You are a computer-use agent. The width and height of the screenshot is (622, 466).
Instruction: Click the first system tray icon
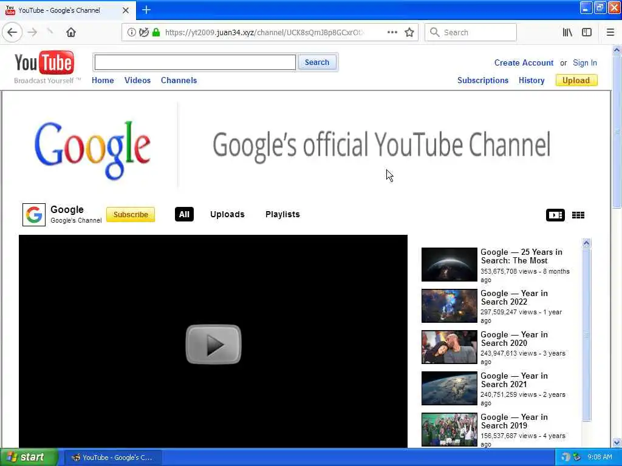566,458
